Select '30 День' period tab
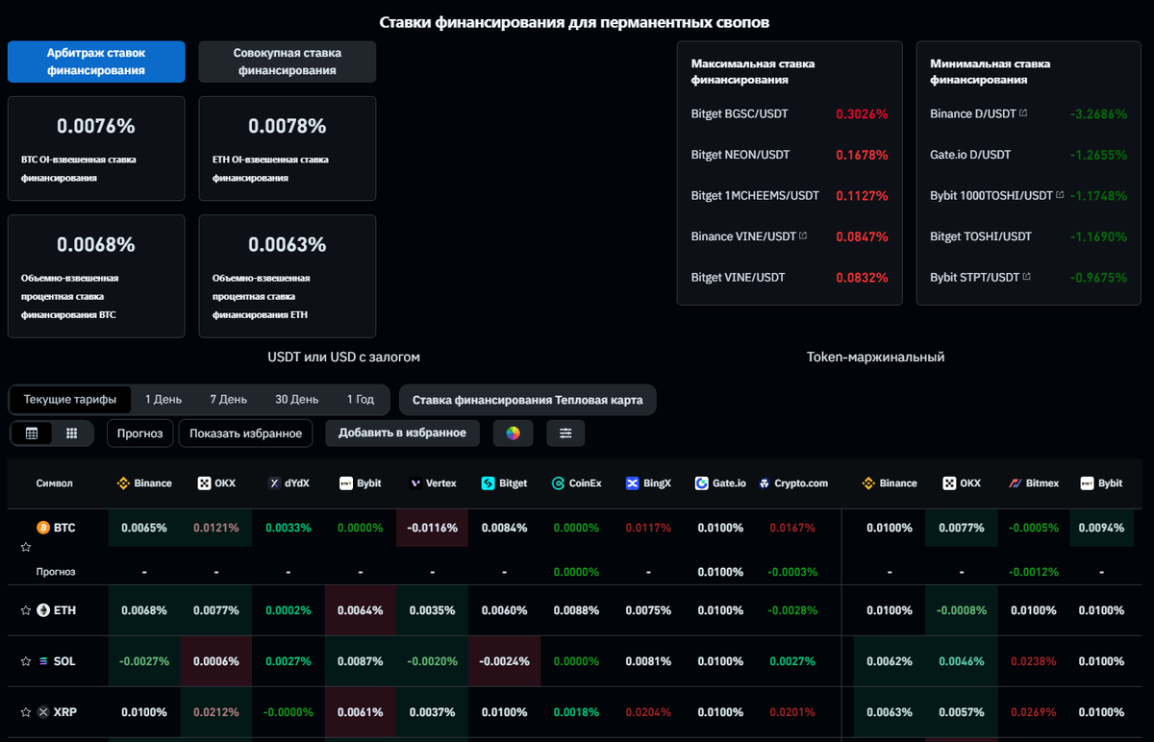 [296, 399]
